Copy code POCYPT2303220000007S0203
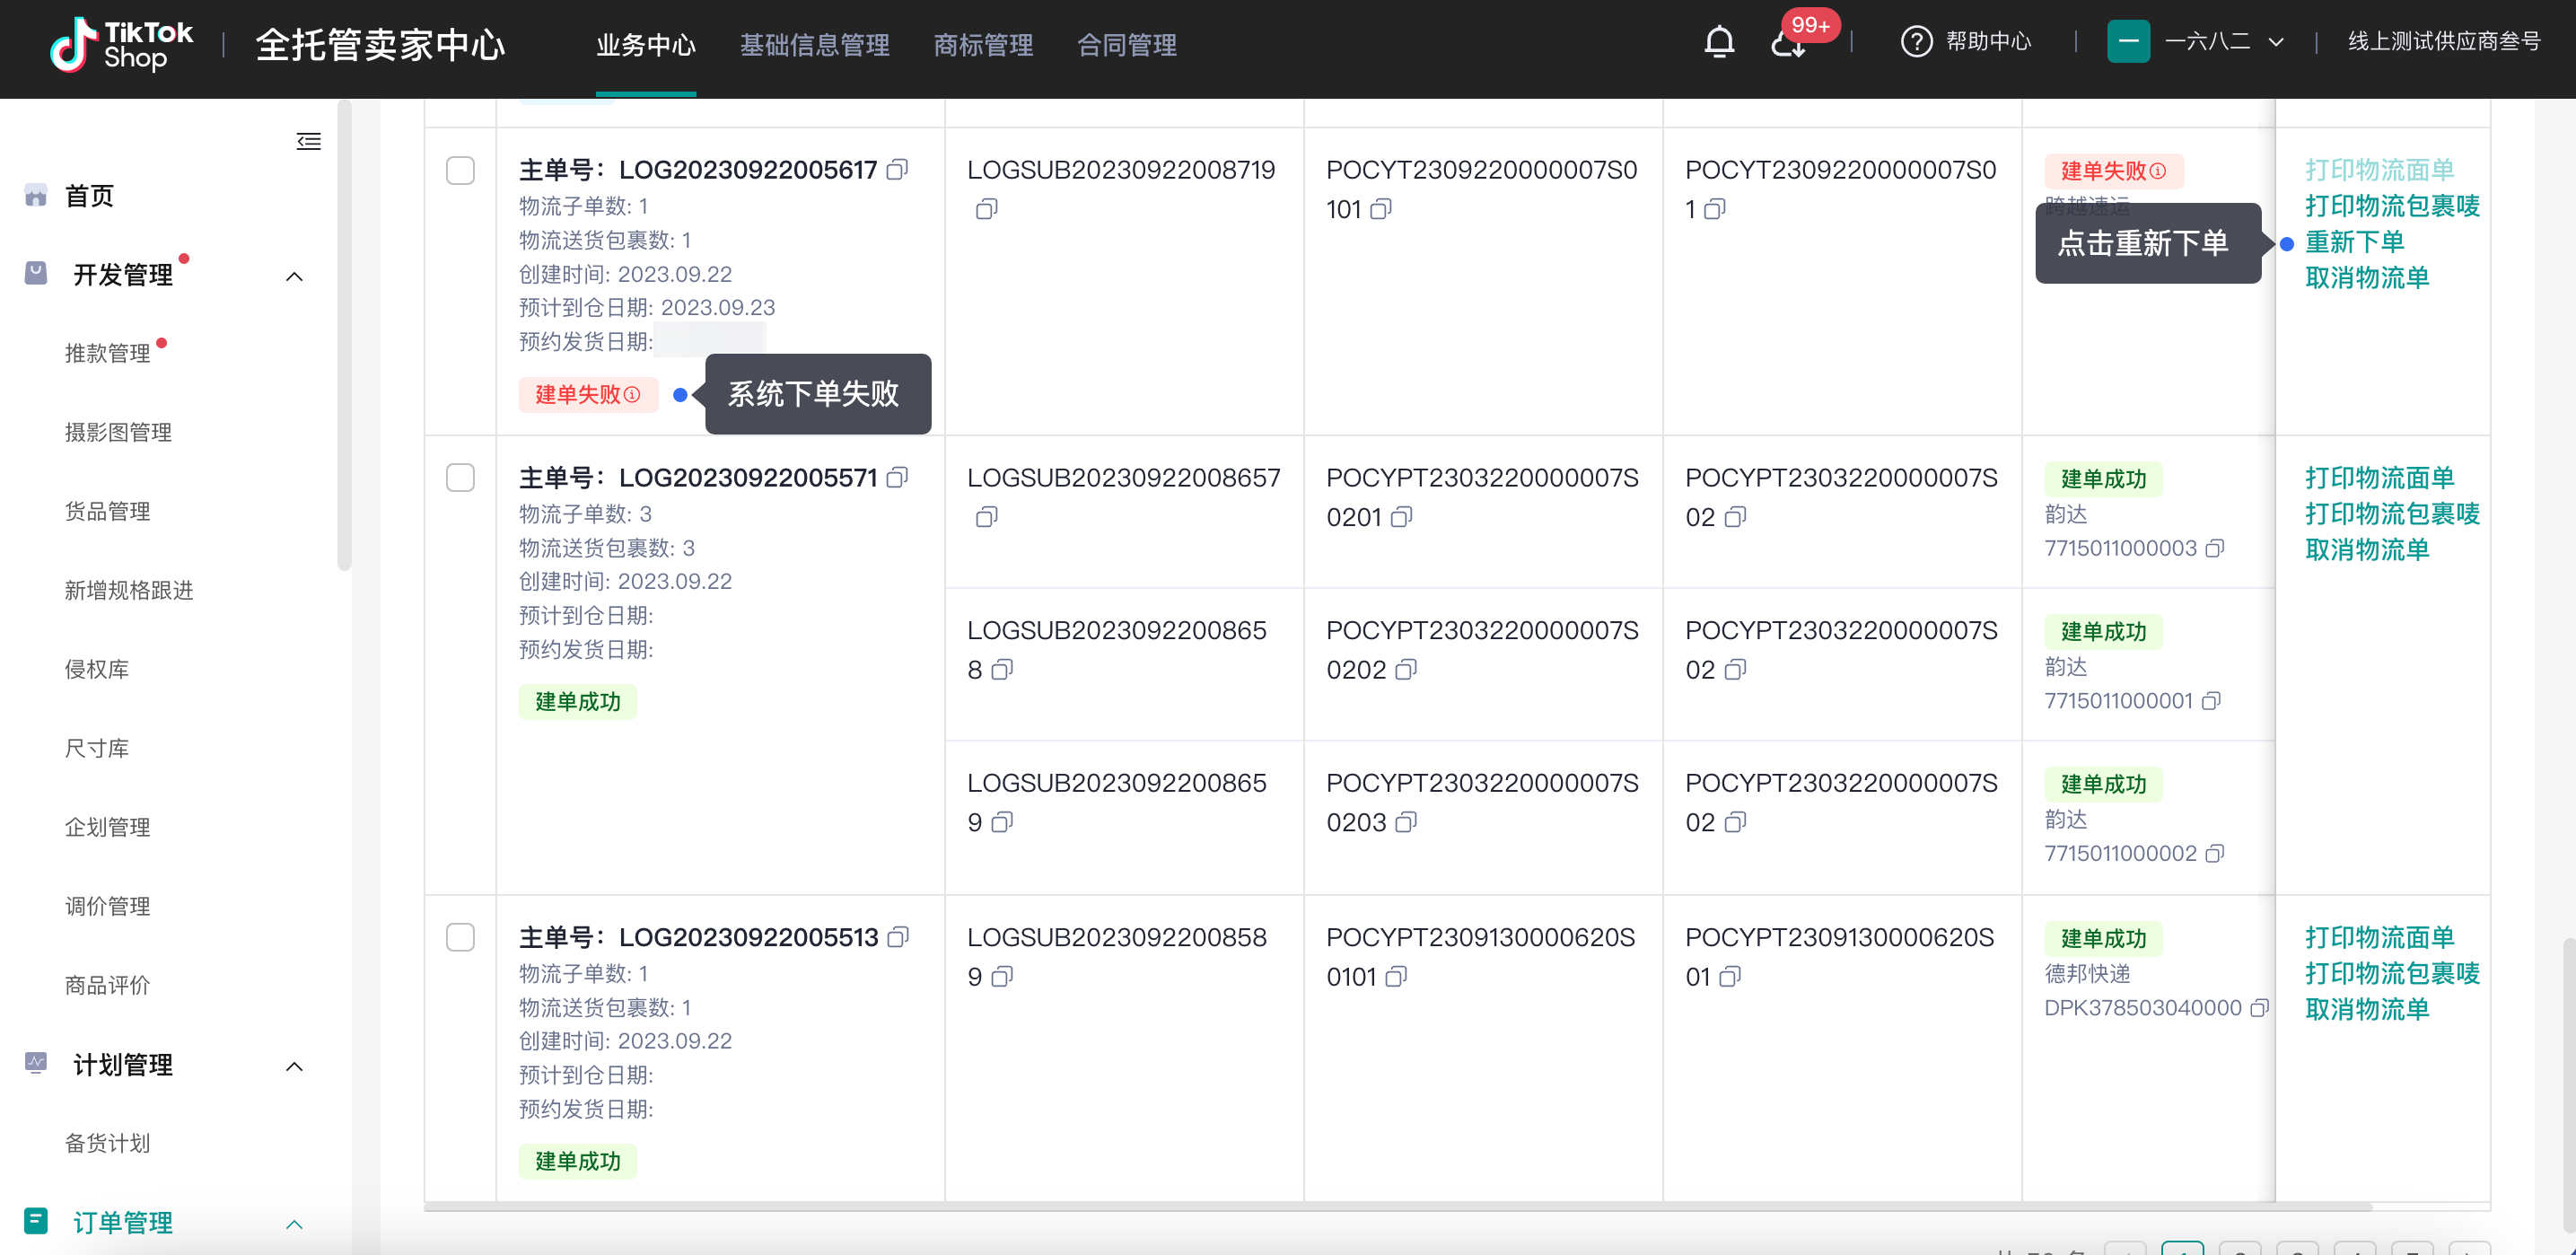The height and width of the screenshot is (1255, 2576). pos(1406,822)
